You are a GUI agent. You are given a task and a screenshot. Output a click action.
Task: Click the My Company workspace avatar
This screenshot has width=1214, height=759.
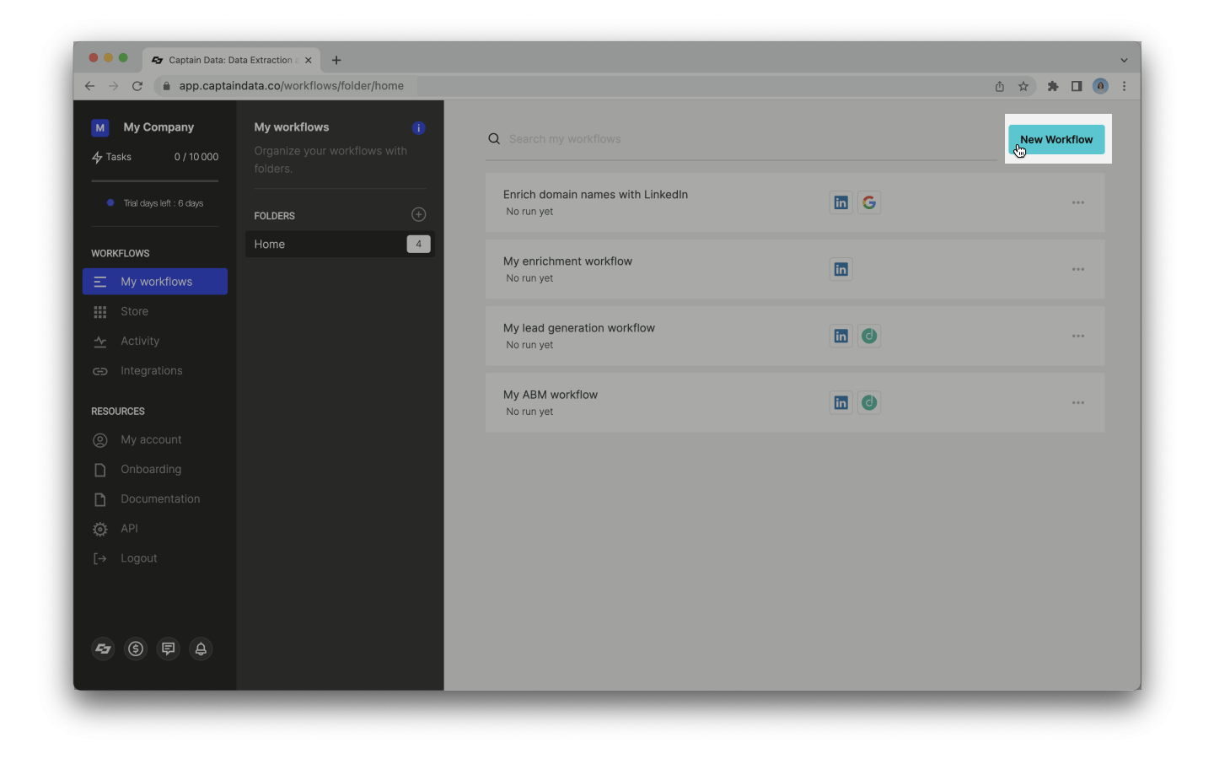click(x=100, y=127)
